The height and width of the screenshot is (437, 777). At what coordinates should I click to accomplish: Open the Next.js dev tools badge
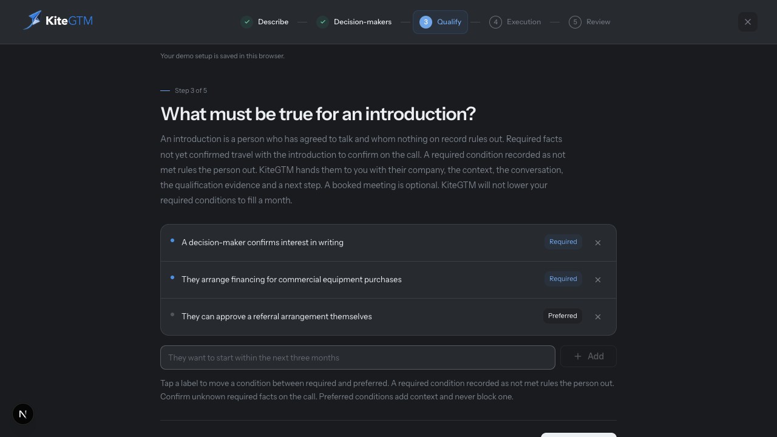23,414
